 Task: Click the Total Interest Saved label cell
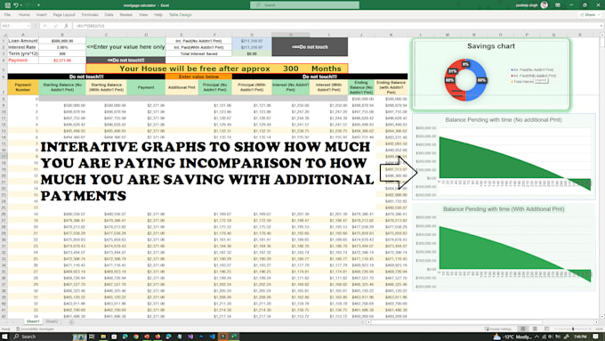coord(198,53)
